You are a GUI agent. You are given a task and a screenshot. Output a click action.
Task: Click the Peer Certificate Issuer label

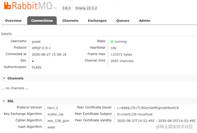pos(94,107)
